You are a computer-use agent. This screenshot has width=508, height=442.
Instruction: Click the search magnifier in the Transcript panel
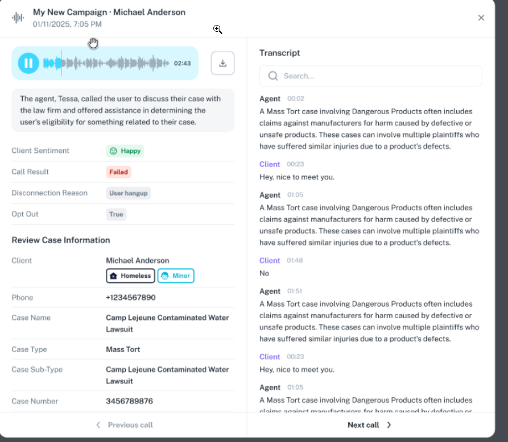tap(273, 76)
